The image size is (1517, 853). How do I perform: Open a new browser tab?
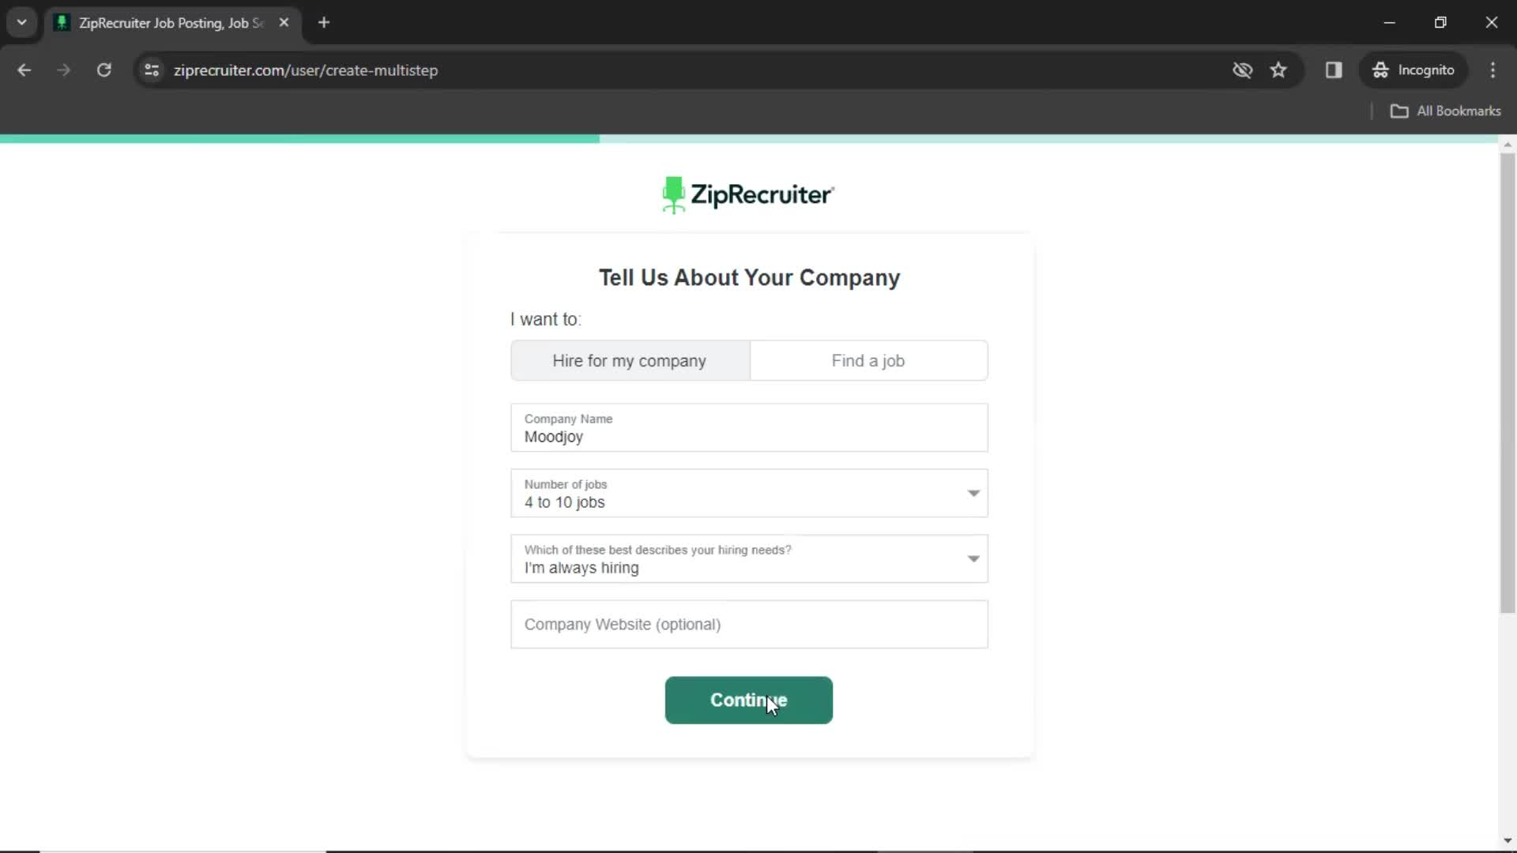pos(323,23)
